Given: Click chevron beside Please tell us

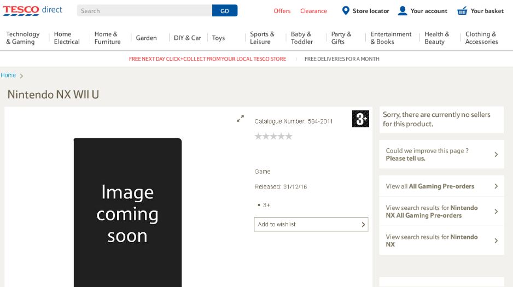Looking at the screenshot, I should tap(496, 154).
